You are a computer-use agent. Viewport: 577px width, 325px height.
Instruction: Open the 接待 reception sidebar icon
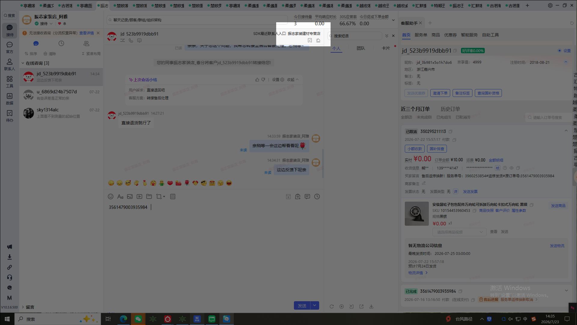tap(10, 30)
